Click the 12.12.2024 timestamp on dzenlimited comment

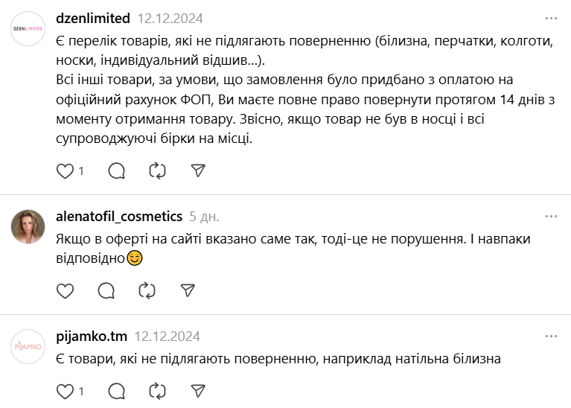[170, 18]
